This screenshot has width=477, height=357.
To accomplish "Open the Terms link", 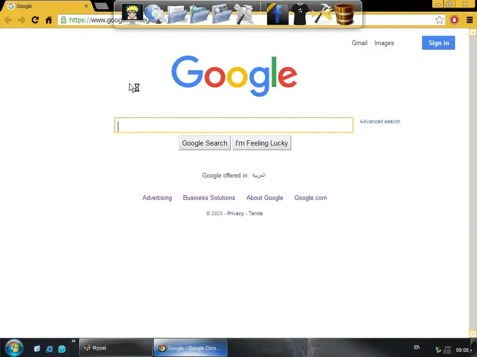I will (x=256, y=213).
